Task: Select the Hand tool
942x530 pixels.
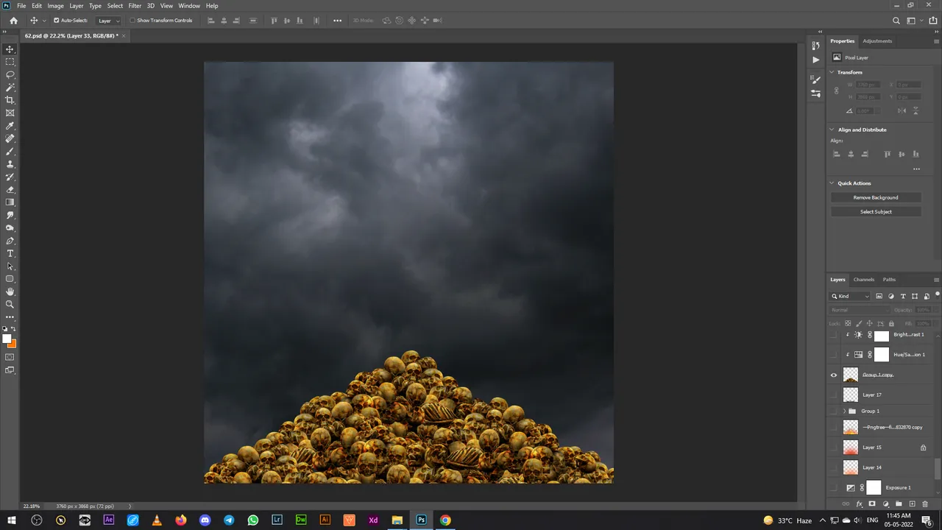Action: [10, 291]
